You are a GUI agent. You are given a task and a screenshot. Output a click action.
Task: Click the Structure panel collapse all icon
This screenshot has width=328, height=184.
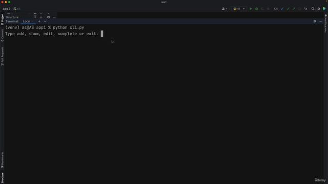41,17
